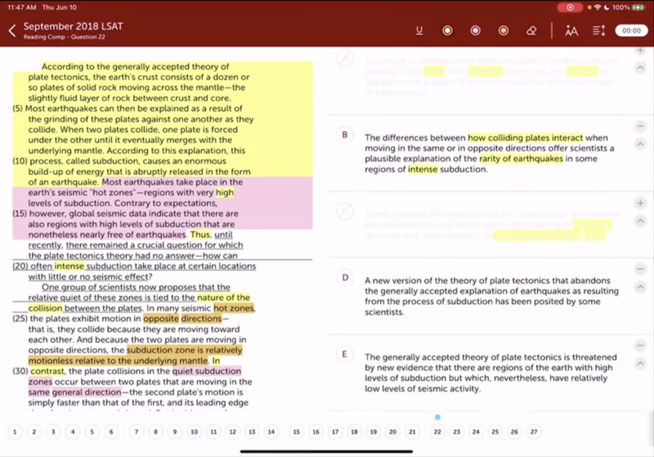Jump to question 23
654x457 pixels.
coord(456,432)
